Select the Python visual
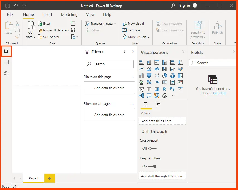This screenshot has height=190, width=238. 173,89
